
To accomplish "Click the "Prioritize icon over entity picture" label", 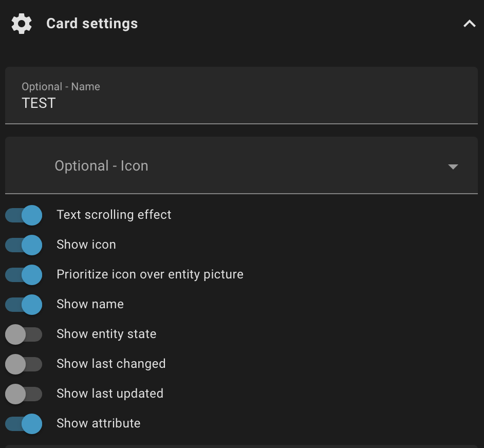I will click(150, 274).
